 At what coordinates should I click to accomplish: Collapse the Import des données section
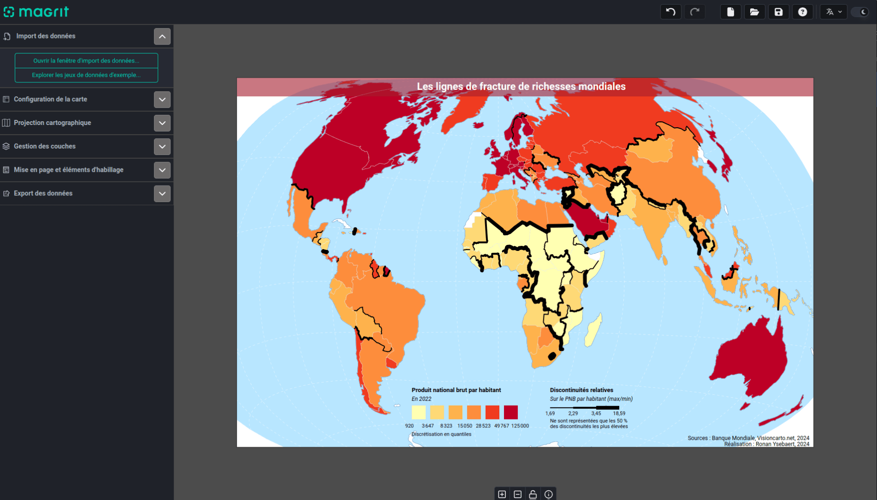point(162,37)
